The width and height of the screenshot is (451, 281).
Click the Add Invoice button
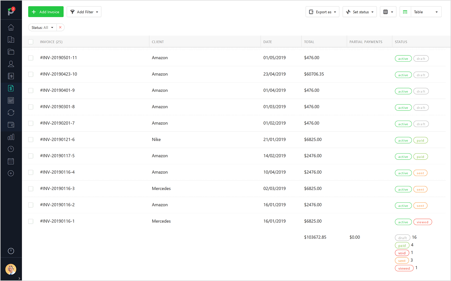(46, 12)
